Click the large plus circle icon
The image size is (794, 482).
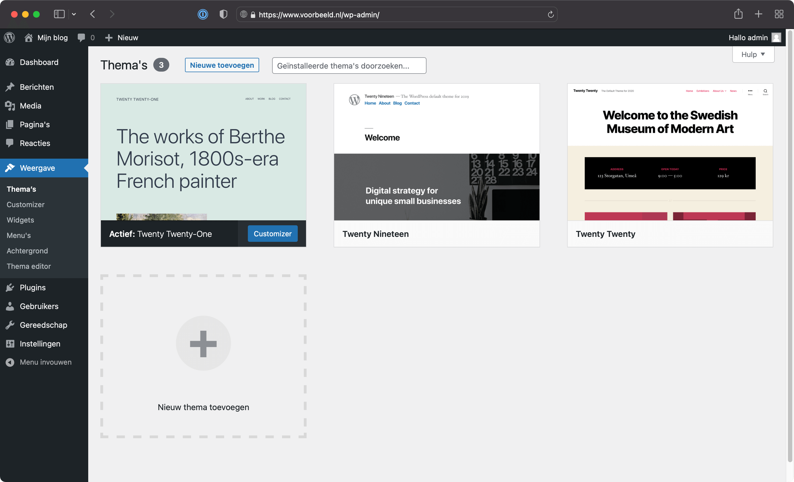click(203, 343)
